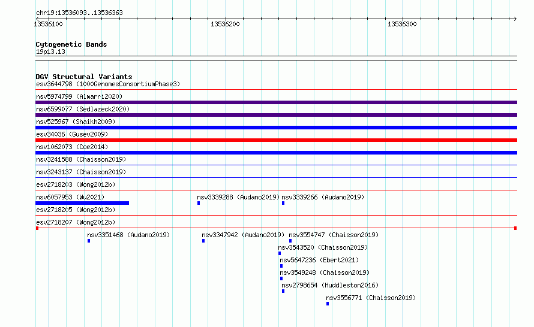Open the nsv3556771 (Chaisson2019) label
Viewport: 534px width, 327px height.
tap(371, 298)
